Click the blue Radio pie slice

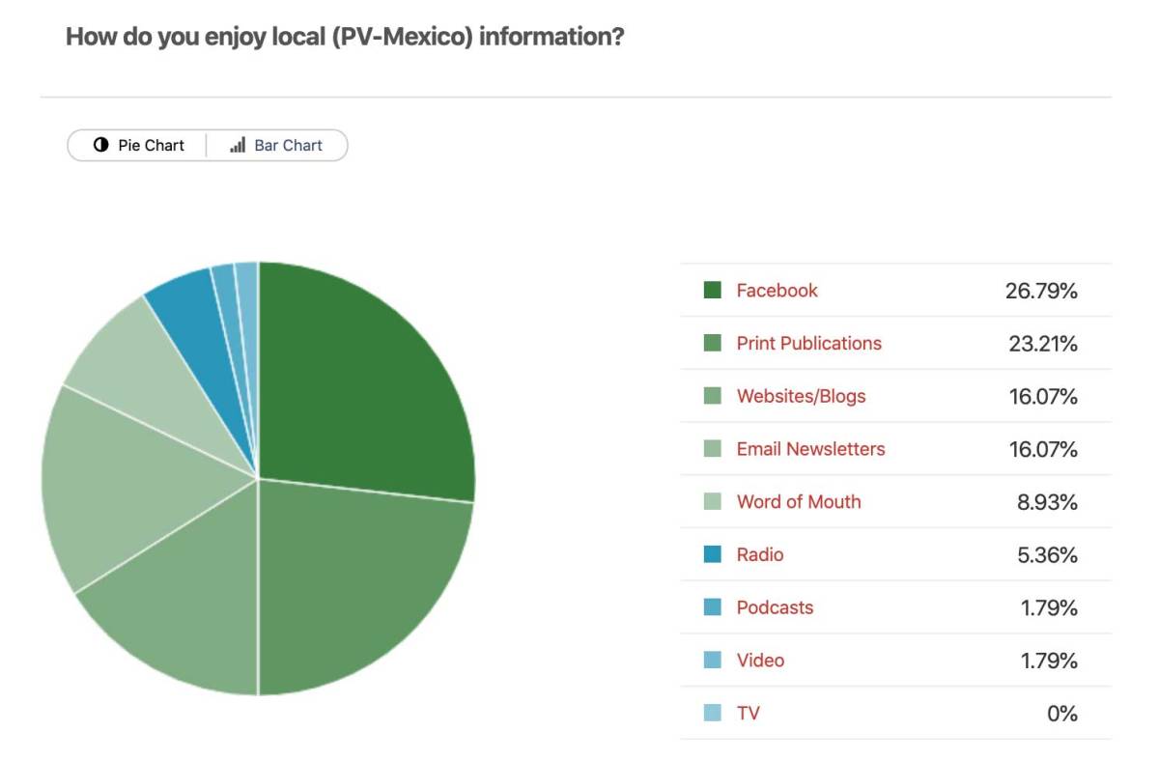pyautogui.click(x=184, y=299)
